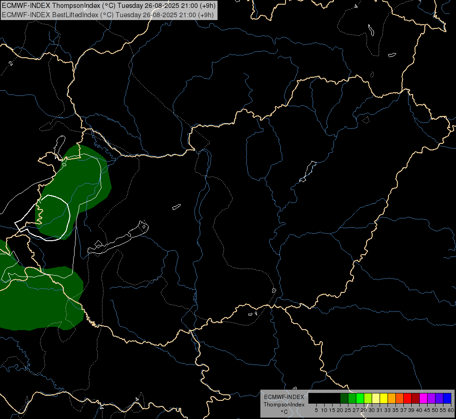Select the bright green 27-29 legend swatch
This screenshot has height=419, width=456.
coord(360,398)
